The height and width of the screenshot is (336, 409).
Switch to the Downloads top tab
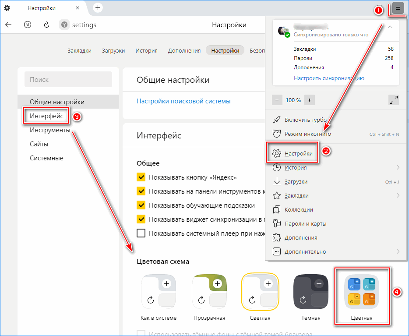coord(113,51)
